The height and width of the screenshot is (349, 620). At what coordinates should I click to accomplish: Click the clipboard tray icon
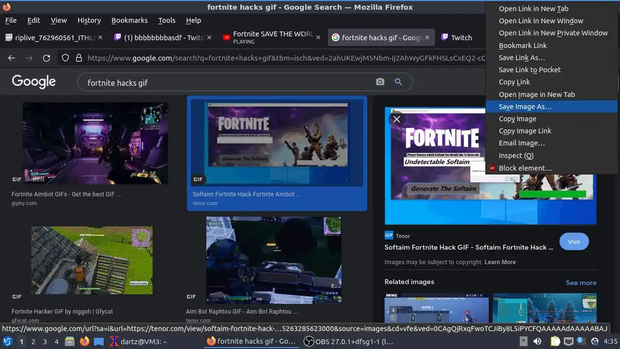point(555,341)
